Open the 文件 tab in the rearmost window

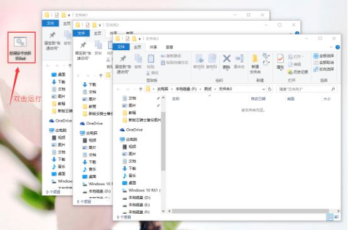[50, 23]
